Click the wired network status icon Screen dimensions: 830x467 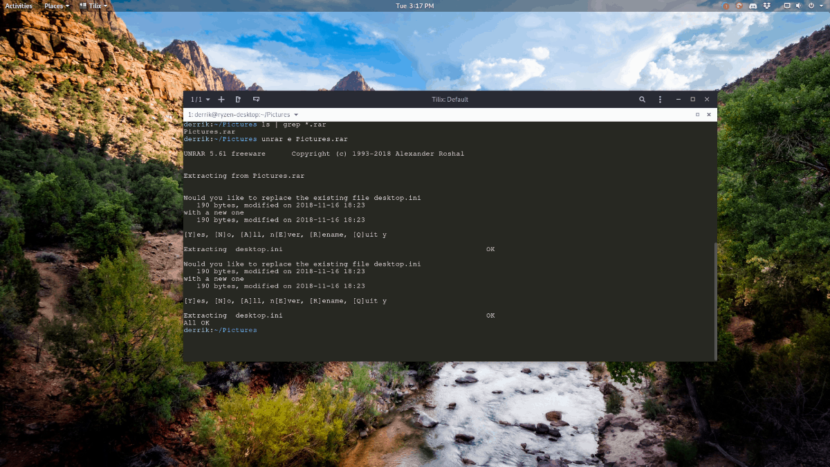point(787,6)
